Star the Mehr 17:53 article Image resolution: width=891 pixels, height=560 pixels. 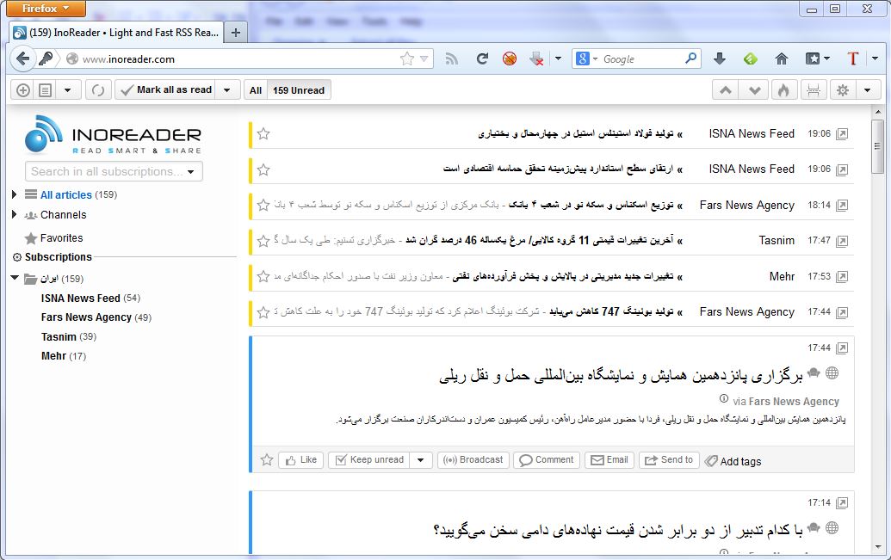coord(263,277)
